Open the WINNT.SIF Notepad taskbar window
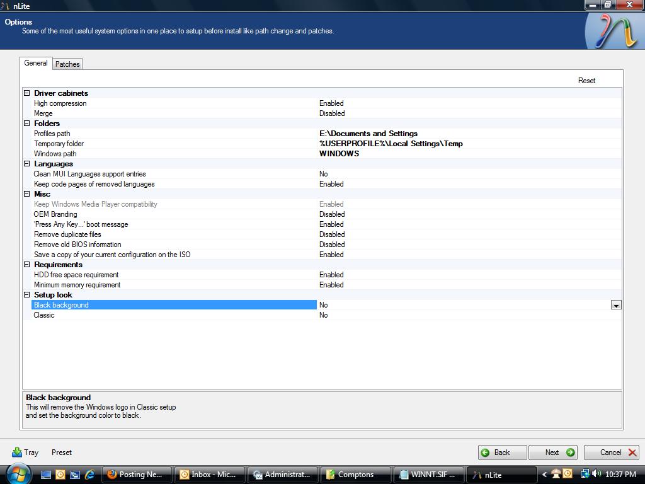This screenshot has width=645, height=484. tap(428, 475)
